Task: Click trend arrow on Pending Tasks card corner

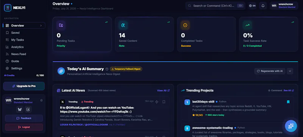Action: pyautogui.click(x=106, y=22)
